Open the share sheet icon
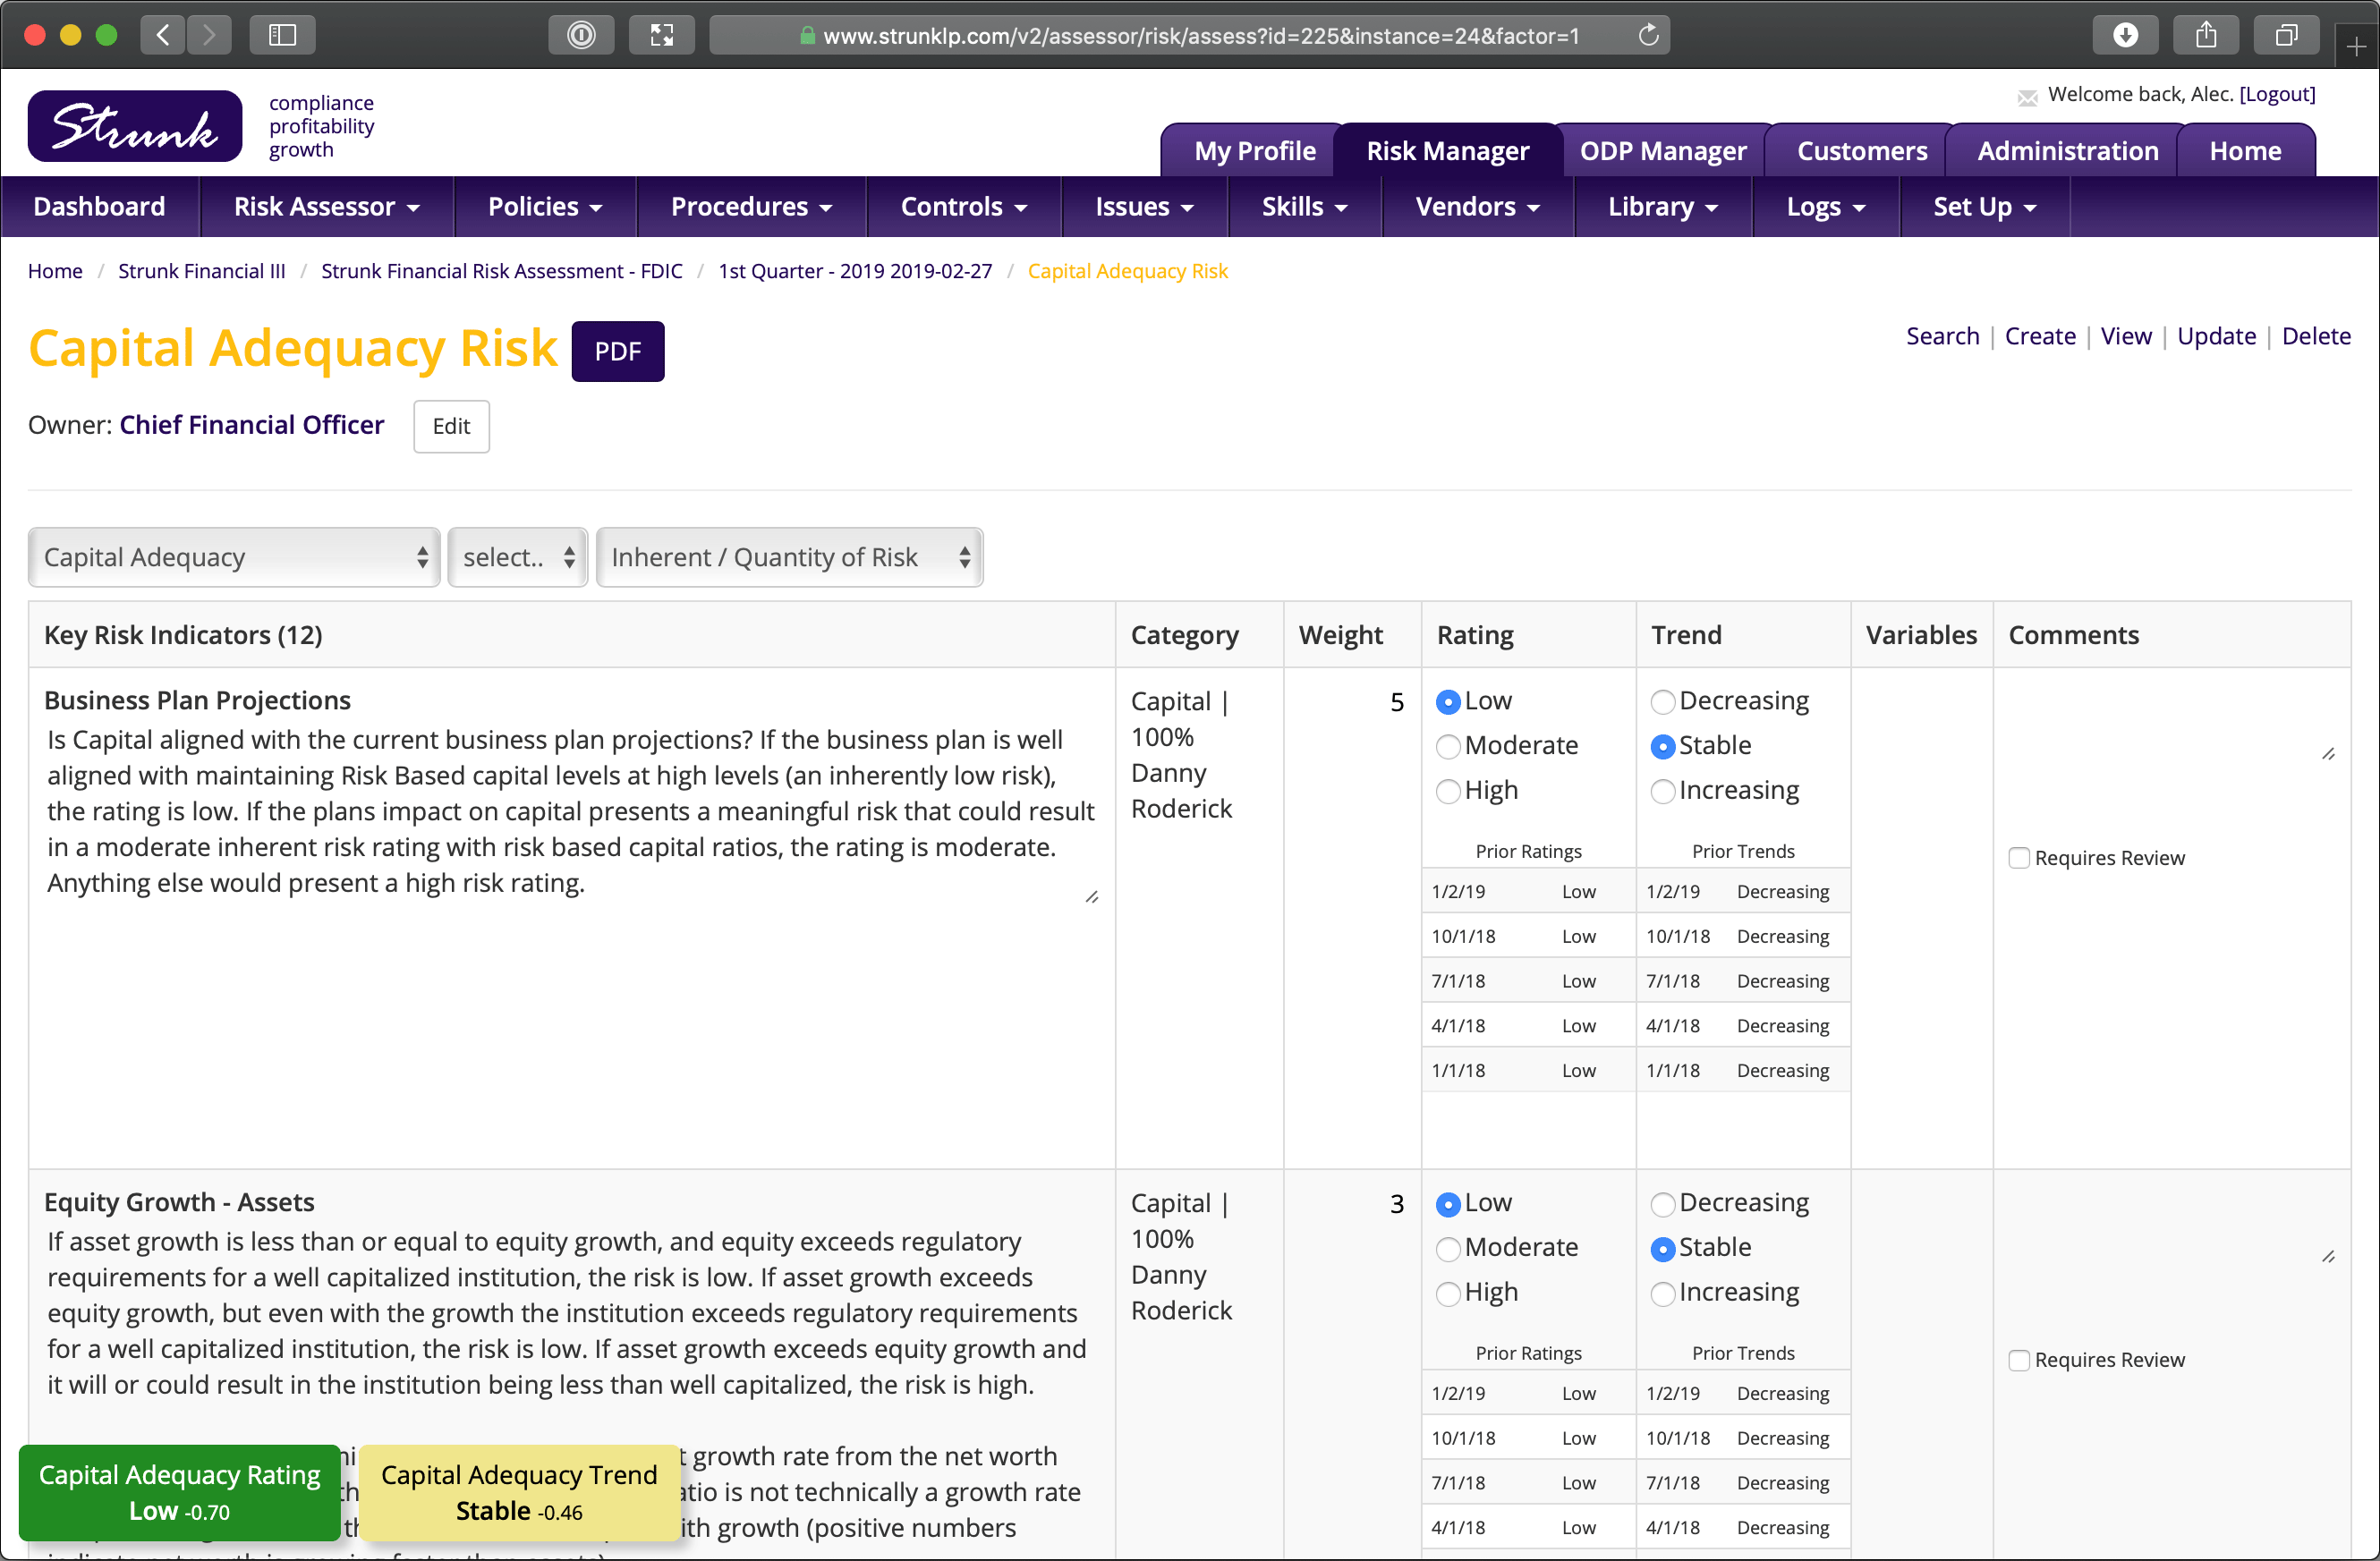Image resolution: width=2380 pixels, height=1561 pixels. tap(2206, 34)
